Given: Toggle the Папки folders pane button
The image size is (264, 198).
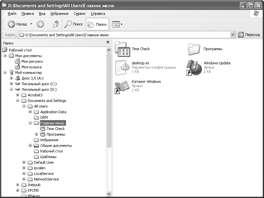Looking at the screenshot, I should coord(97,24).
